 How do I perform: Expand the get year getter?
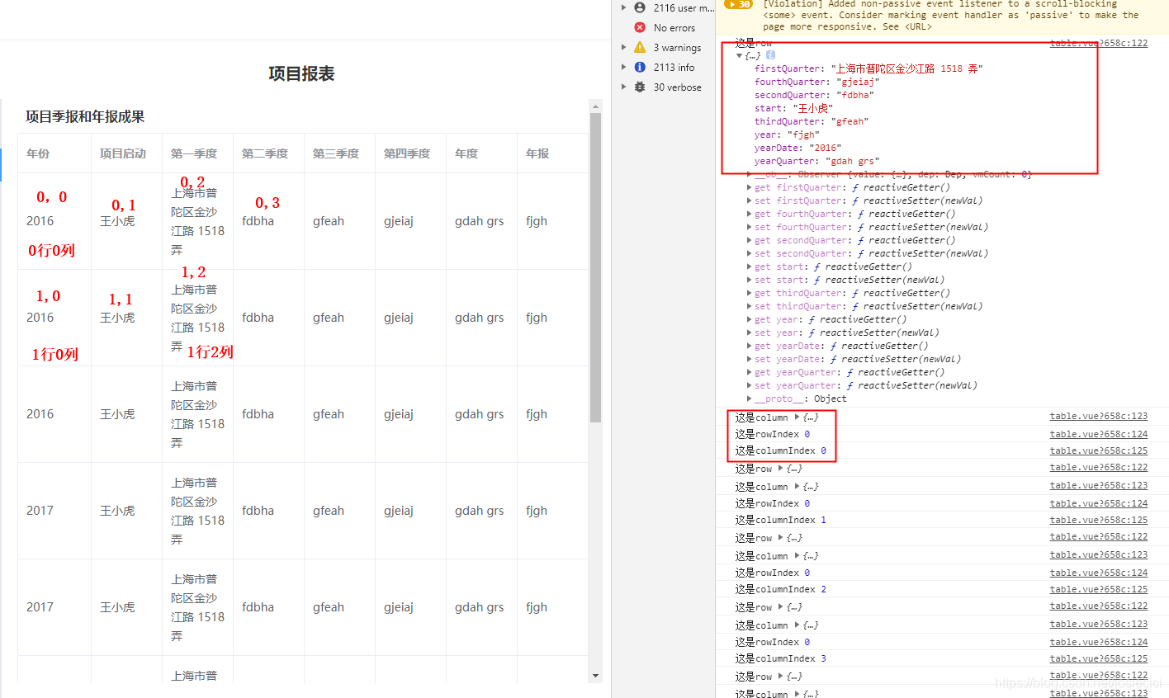(749, 319)
